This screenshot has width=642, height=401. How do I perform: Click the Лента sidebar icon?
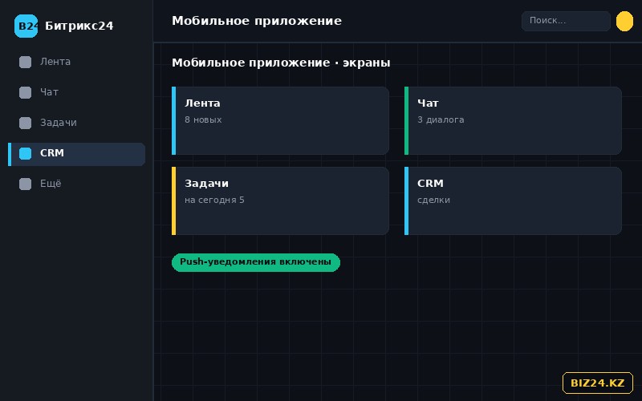[x=26, y=63]
